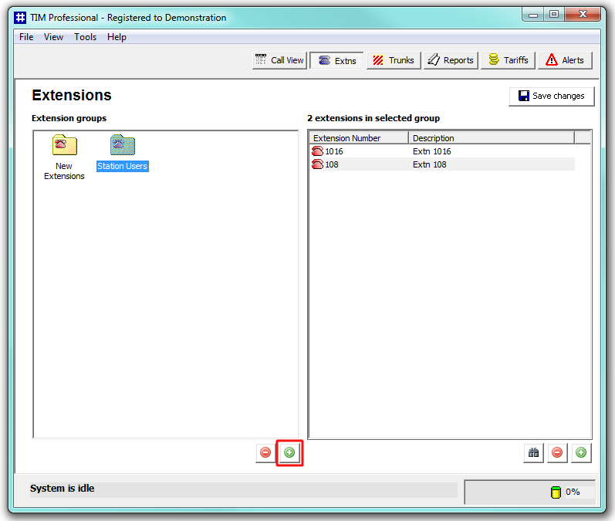
Task: Click phone icon beside extension 108
Action: pyautogui.click(x=317, y=164)
